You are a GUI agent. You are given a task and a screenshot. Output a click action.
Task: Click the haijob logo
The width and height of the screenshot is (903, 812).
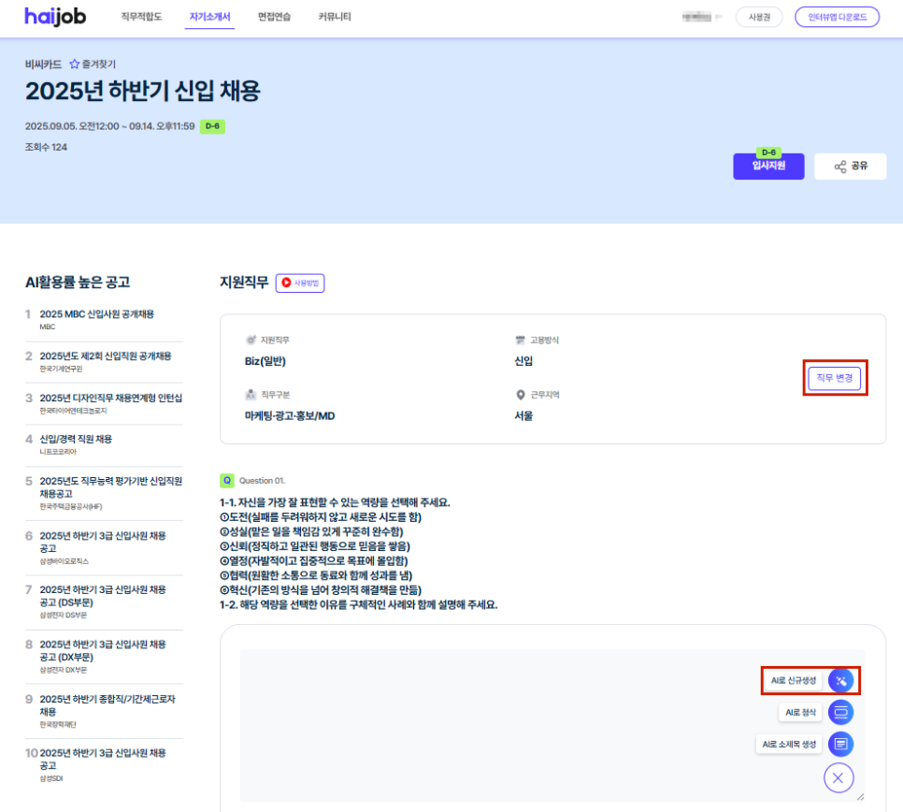pyautogui.click(x=56, y=17)
